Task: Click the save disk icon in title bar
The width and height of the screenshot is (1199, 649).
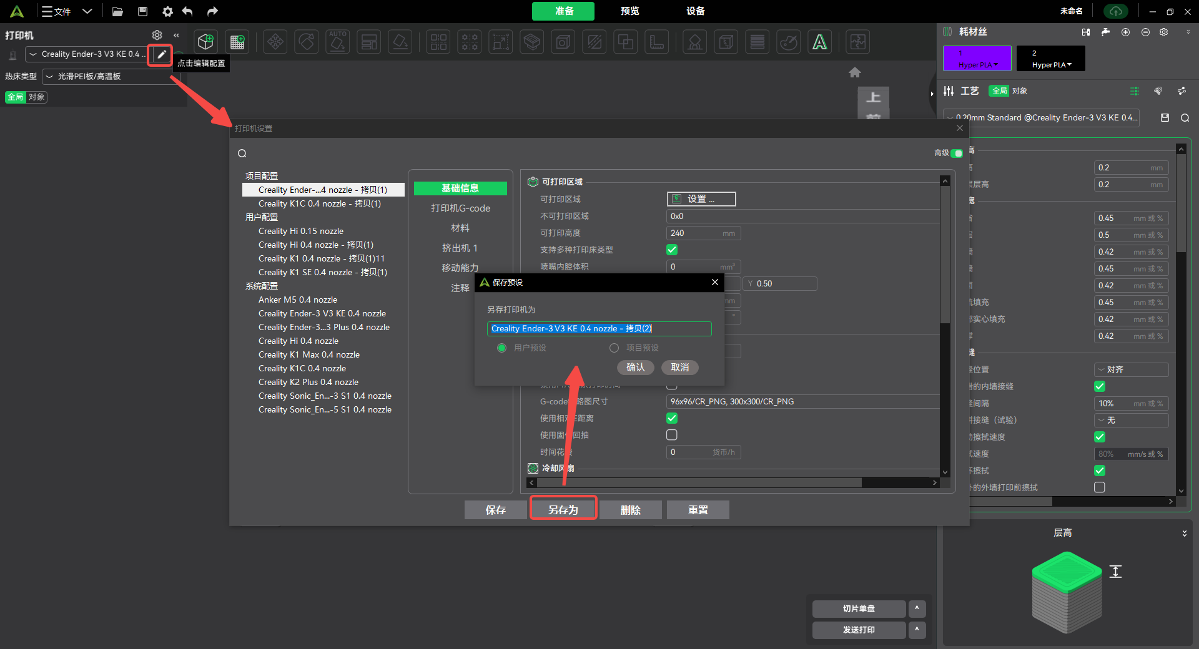Action: tap(143, 11)
